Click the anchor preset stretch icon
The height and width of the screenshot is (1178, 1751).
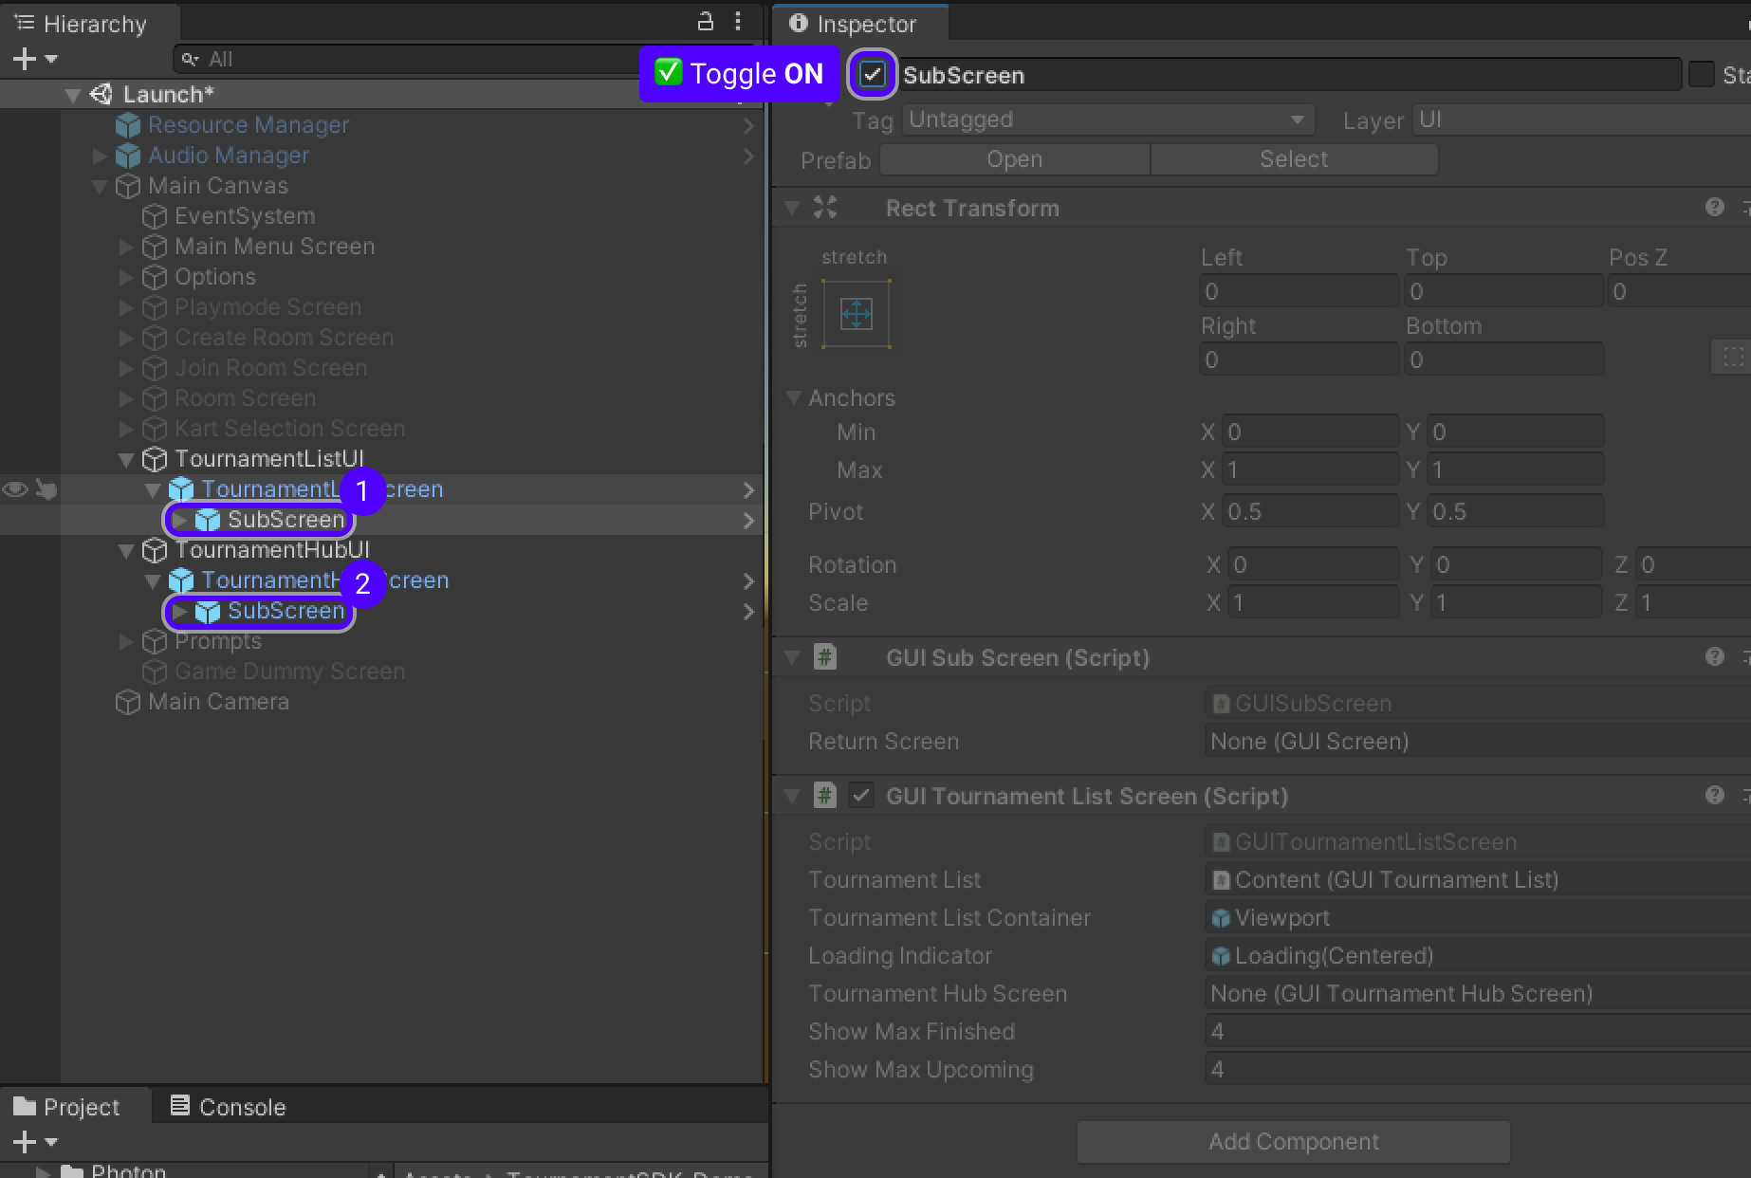(856, 314)
